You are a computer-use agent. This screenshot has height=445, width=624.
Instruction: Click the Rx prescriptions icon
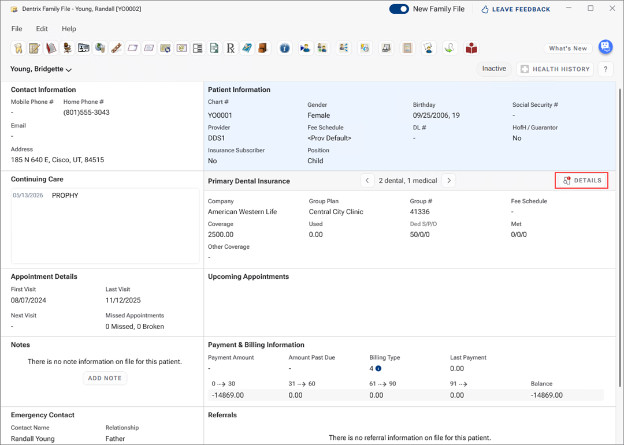pos(231,48)
